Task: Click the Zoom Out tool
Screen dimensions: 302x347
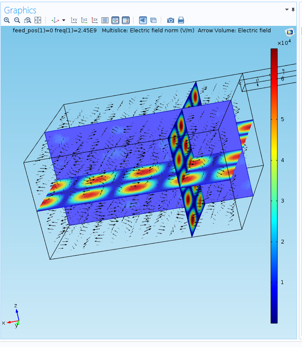Action: 17,20
